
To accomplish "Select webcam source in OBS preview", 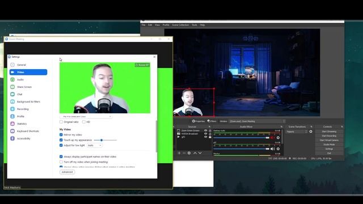I will [x=193, y=102].
